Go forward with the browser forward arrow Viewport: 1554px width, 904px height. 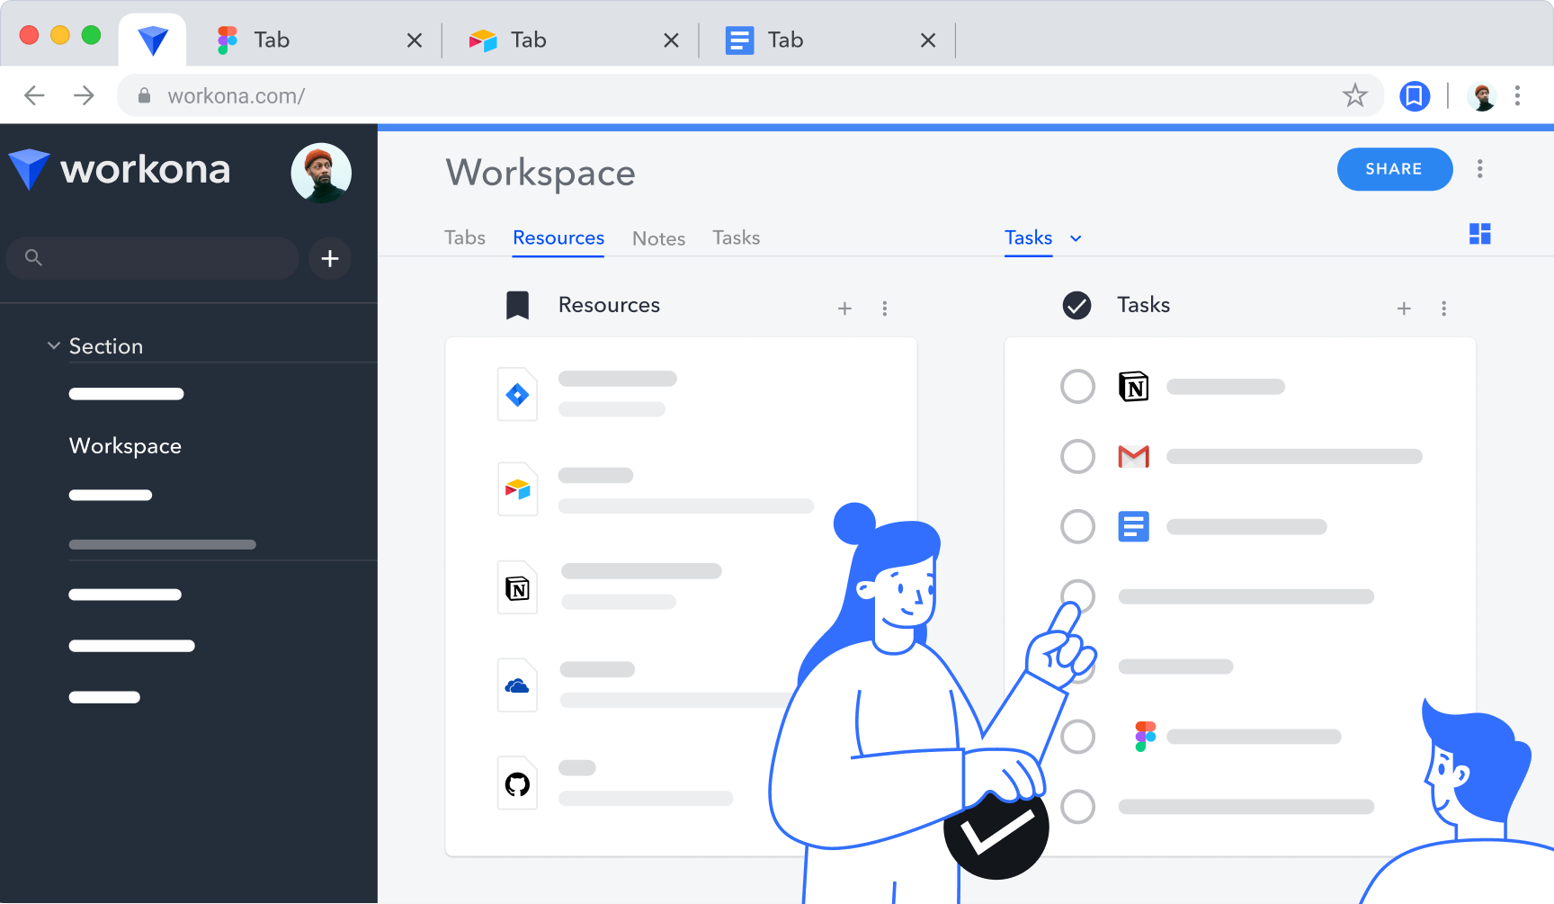click(x=84, y=95)
